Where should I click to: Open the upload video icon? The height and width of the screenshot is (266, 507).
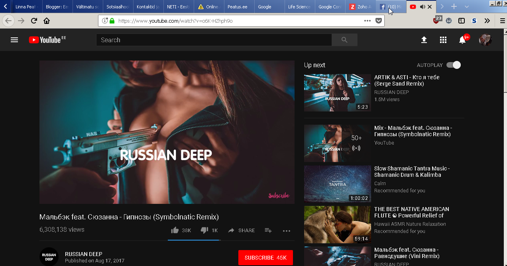click(x=424, y=40)
